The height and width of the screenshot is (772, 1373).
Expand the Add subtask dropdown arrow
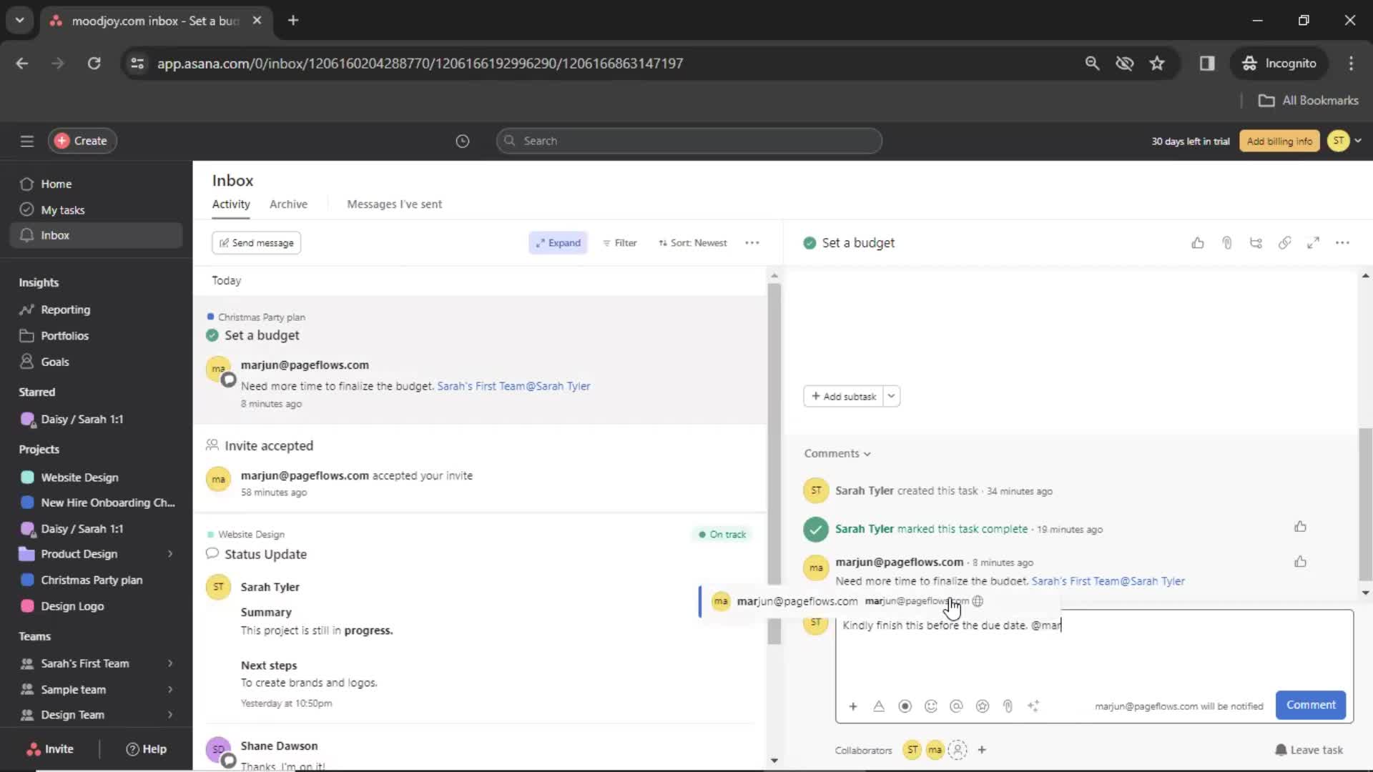coord(890,396)
